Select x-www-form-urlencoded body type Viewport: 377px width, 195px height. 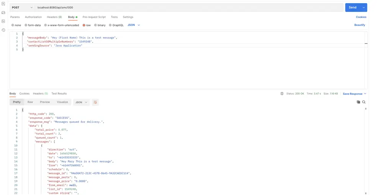pyautogui.click(x=45, y=25)
